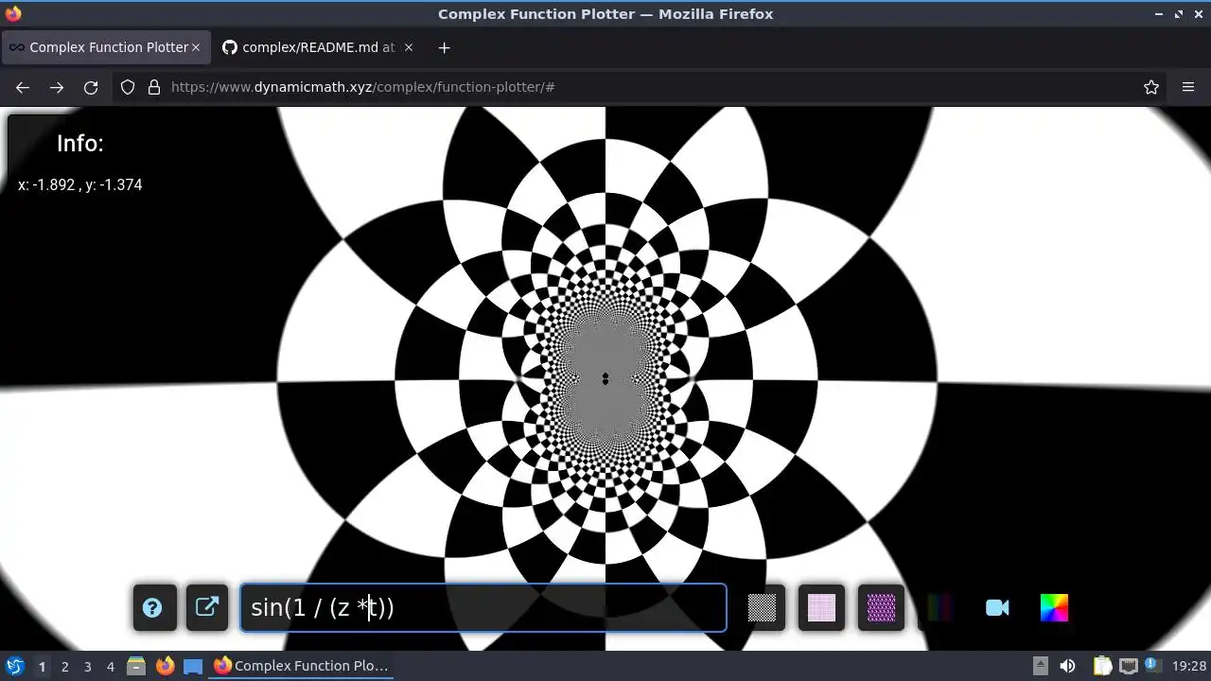
Task: Click the blue notification alert tray icon
Action: 1152,665
